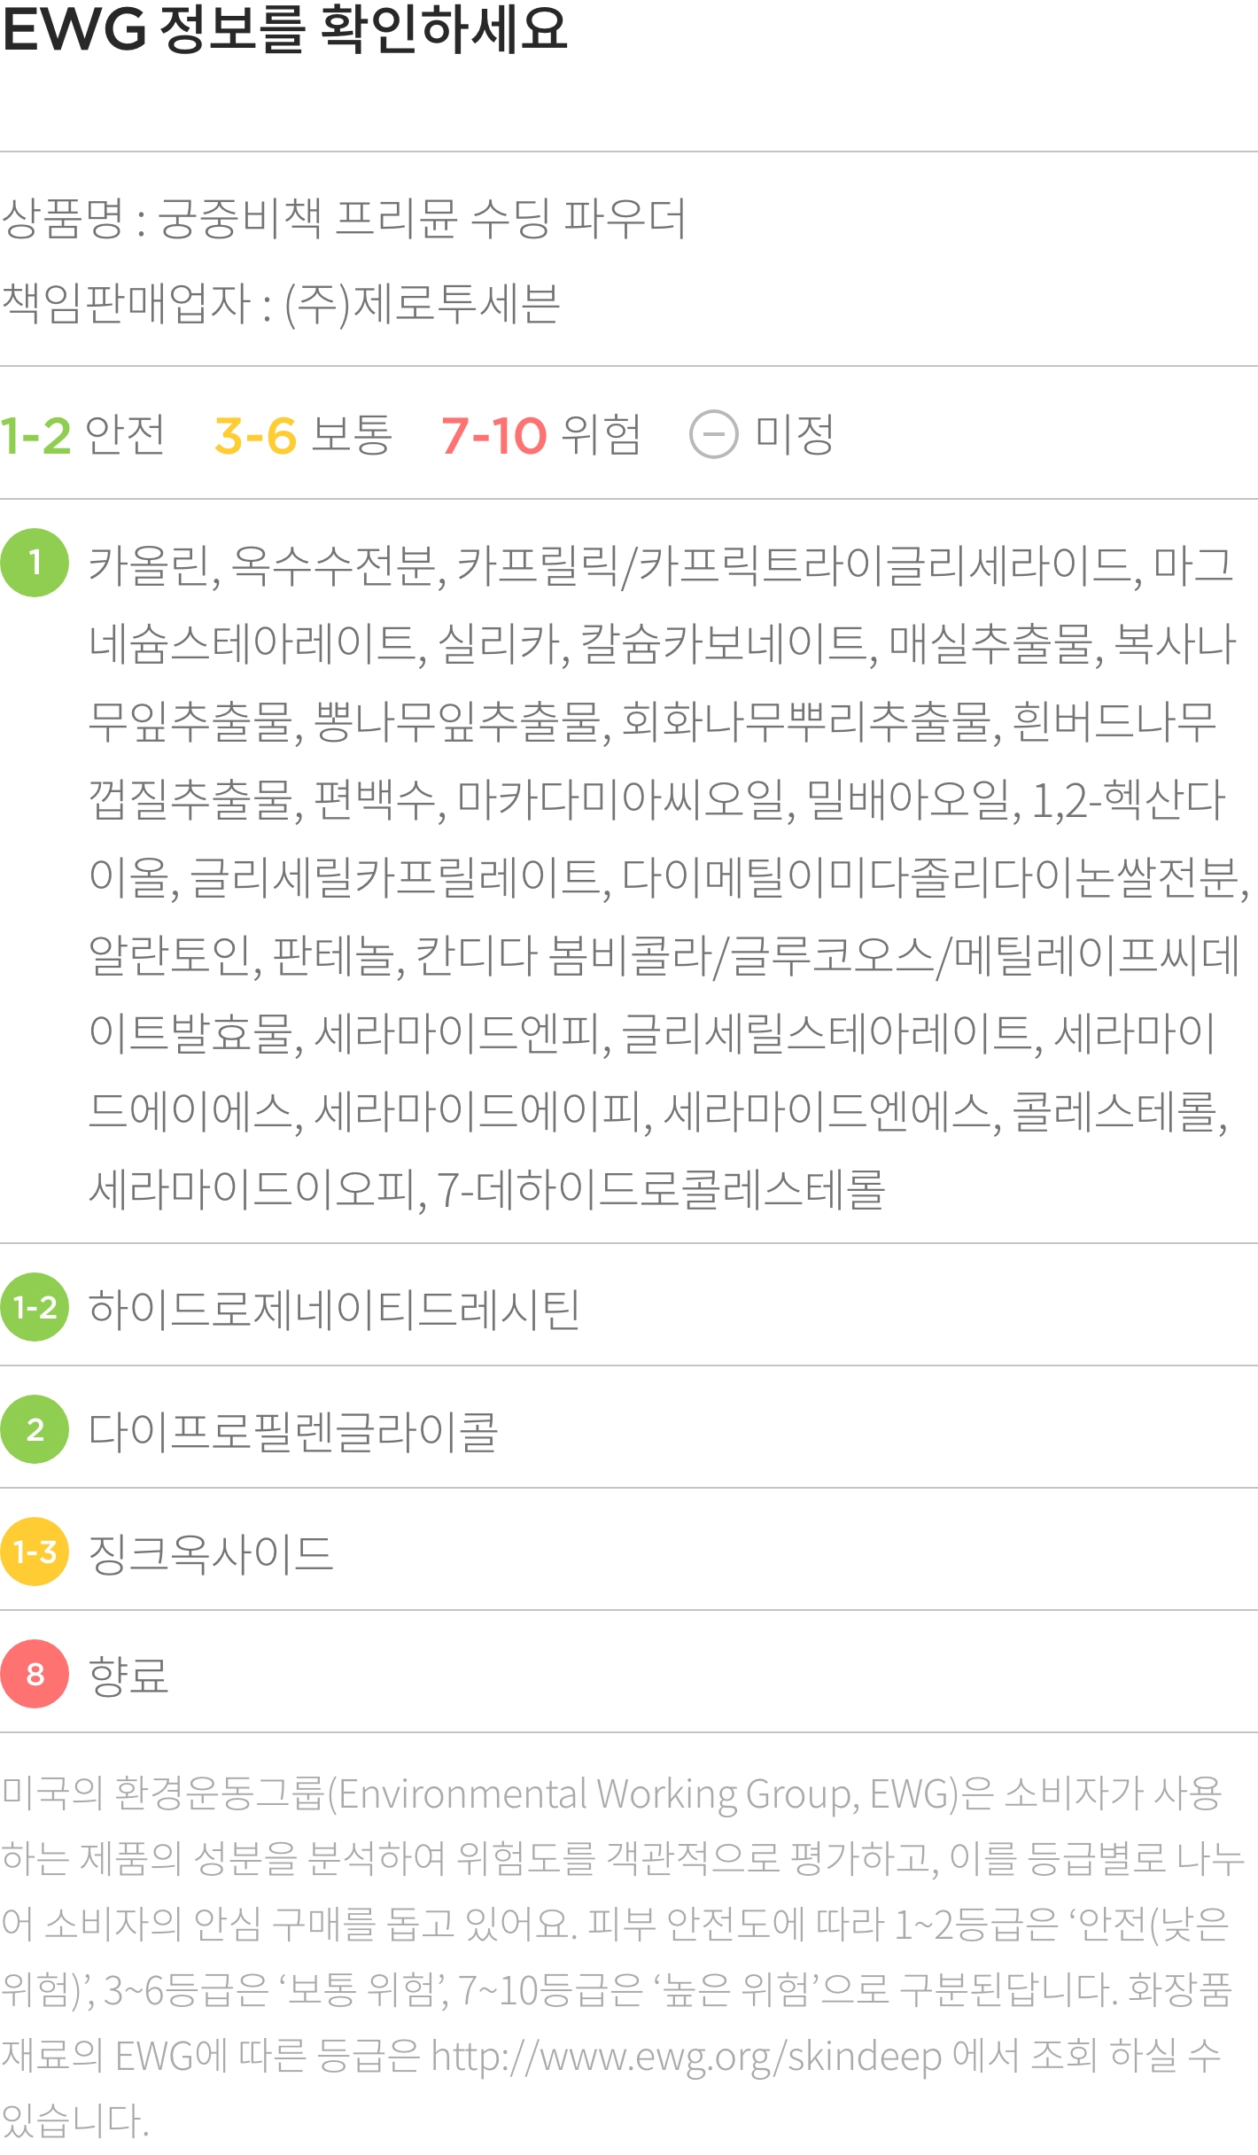Click the red grade 8 badge

[35, 1674]
